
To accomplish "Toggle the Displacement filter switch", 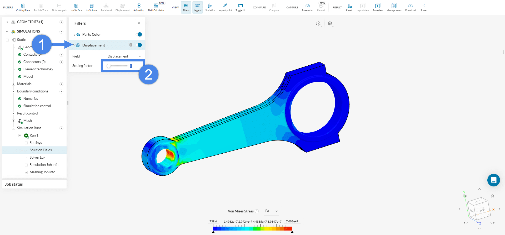I will [x=139, y=45].
